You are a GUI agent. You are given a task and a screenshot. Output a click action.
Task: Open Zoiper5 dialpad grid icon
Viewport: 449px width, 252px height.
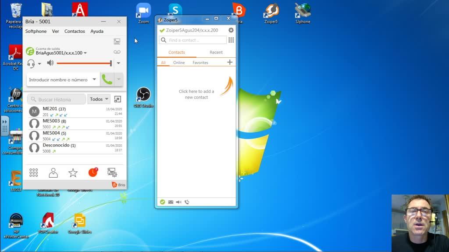231,40
